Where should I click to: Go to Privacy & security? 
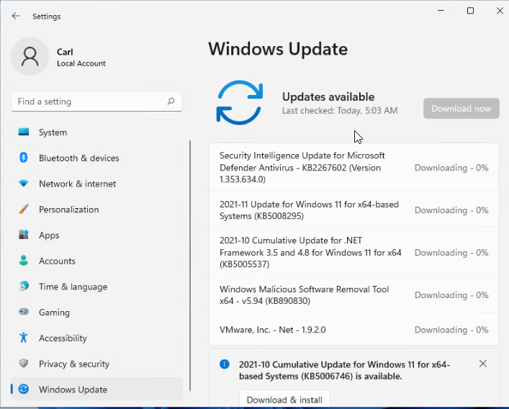click(x=96, y=364)
